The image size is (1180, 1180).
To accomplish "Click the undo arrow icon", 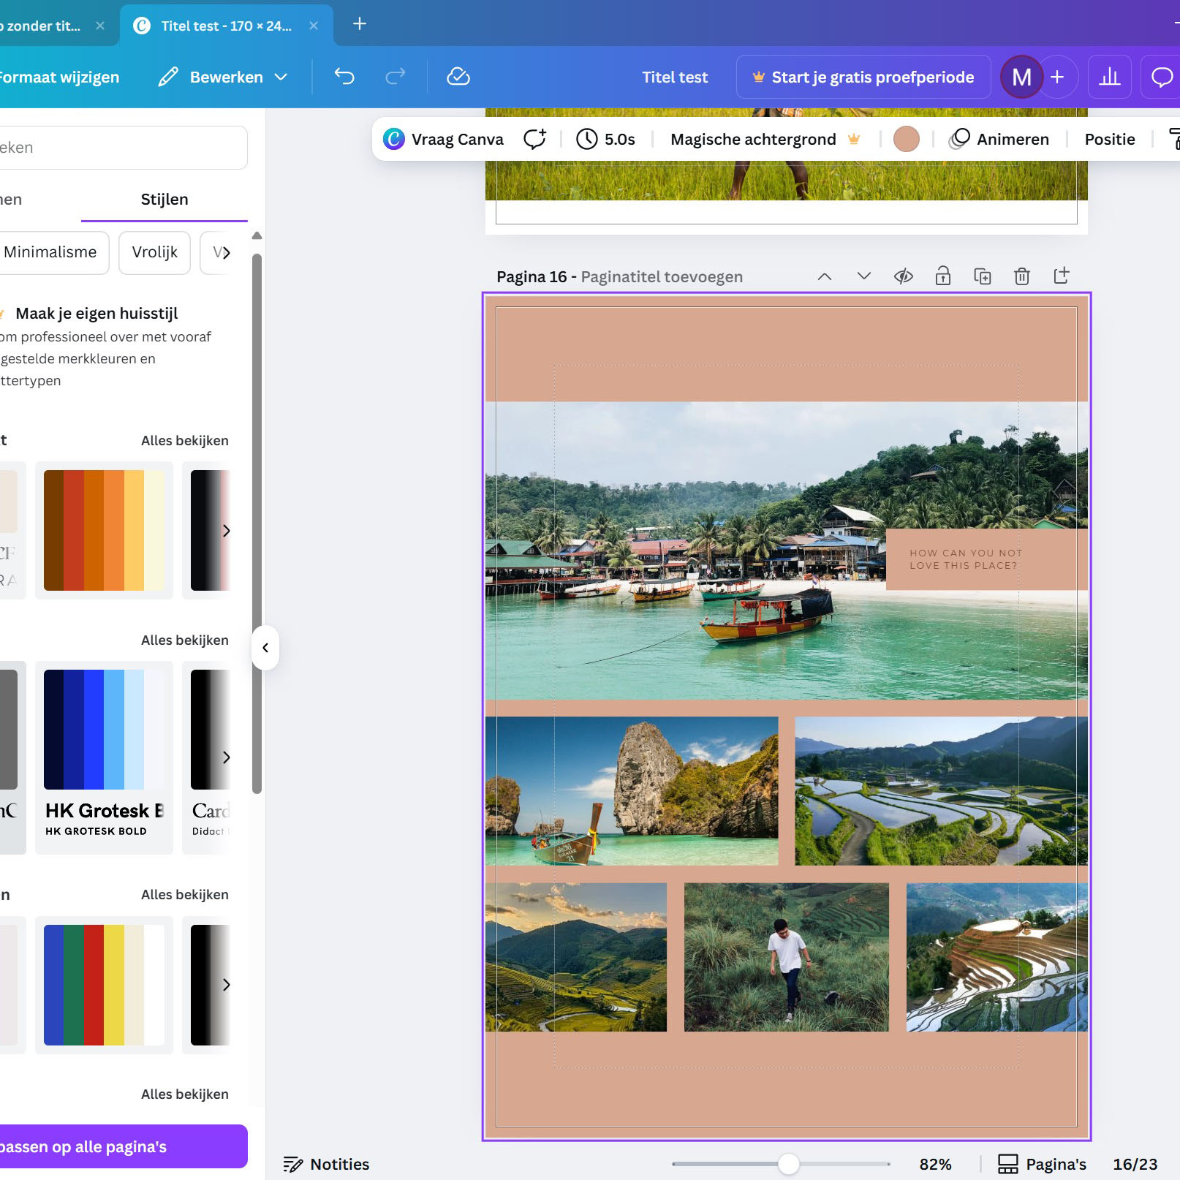I will 344,77.
